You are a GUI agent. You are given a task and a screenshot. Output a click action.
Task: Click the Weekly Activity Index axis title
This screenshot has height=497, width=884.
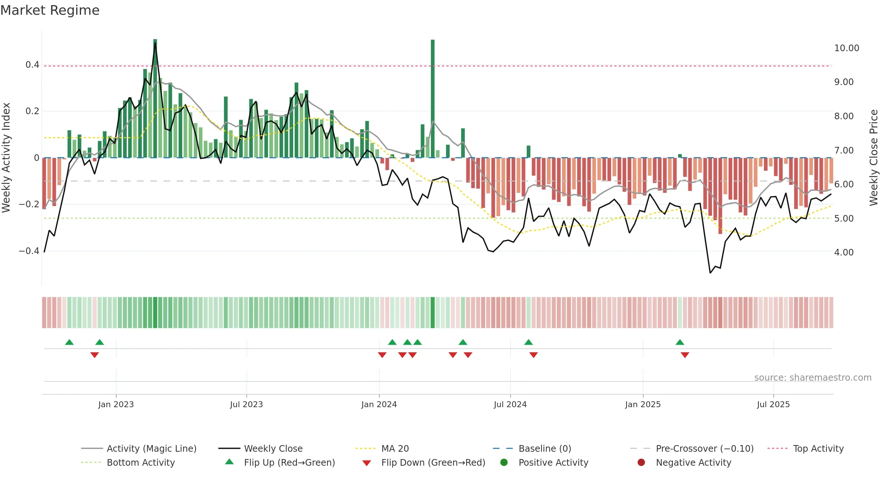point(6,158)
